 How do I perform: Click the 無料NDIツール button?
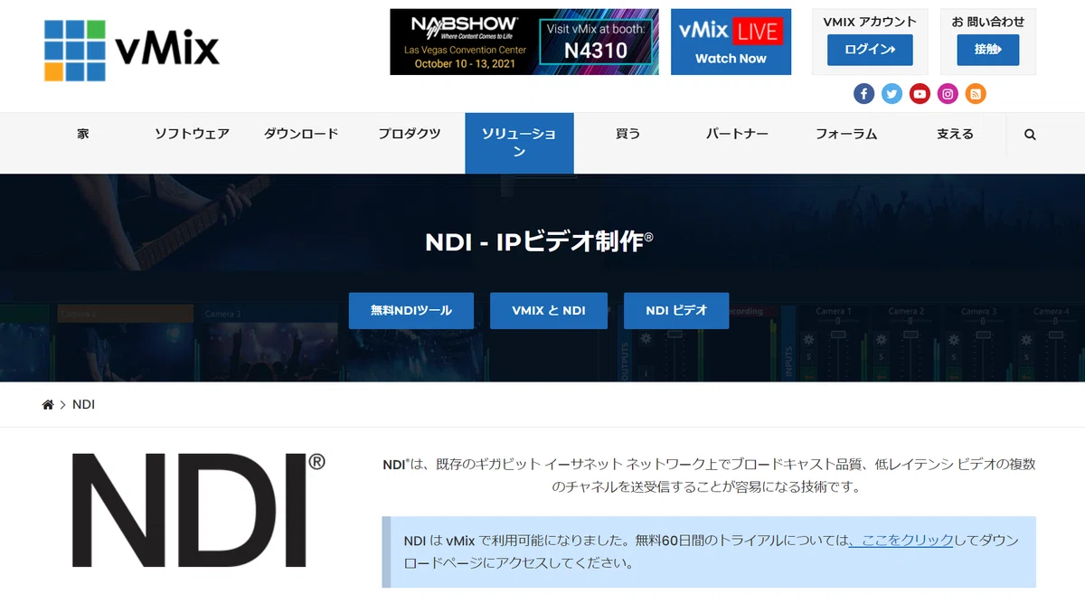[x=411, y=310]
